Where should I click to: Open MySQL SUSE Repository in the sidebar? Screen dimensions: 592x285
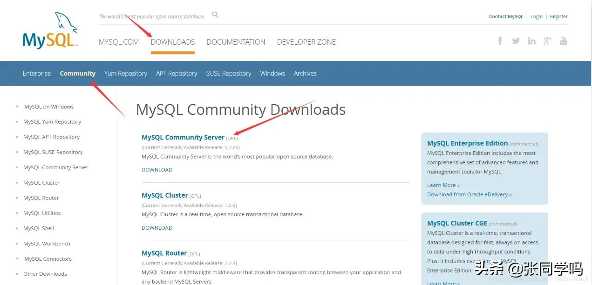coord(53,152)
